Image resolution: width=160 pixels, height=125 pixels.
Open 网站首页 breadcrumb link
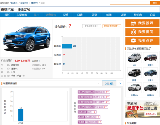[x=14, y=3]
